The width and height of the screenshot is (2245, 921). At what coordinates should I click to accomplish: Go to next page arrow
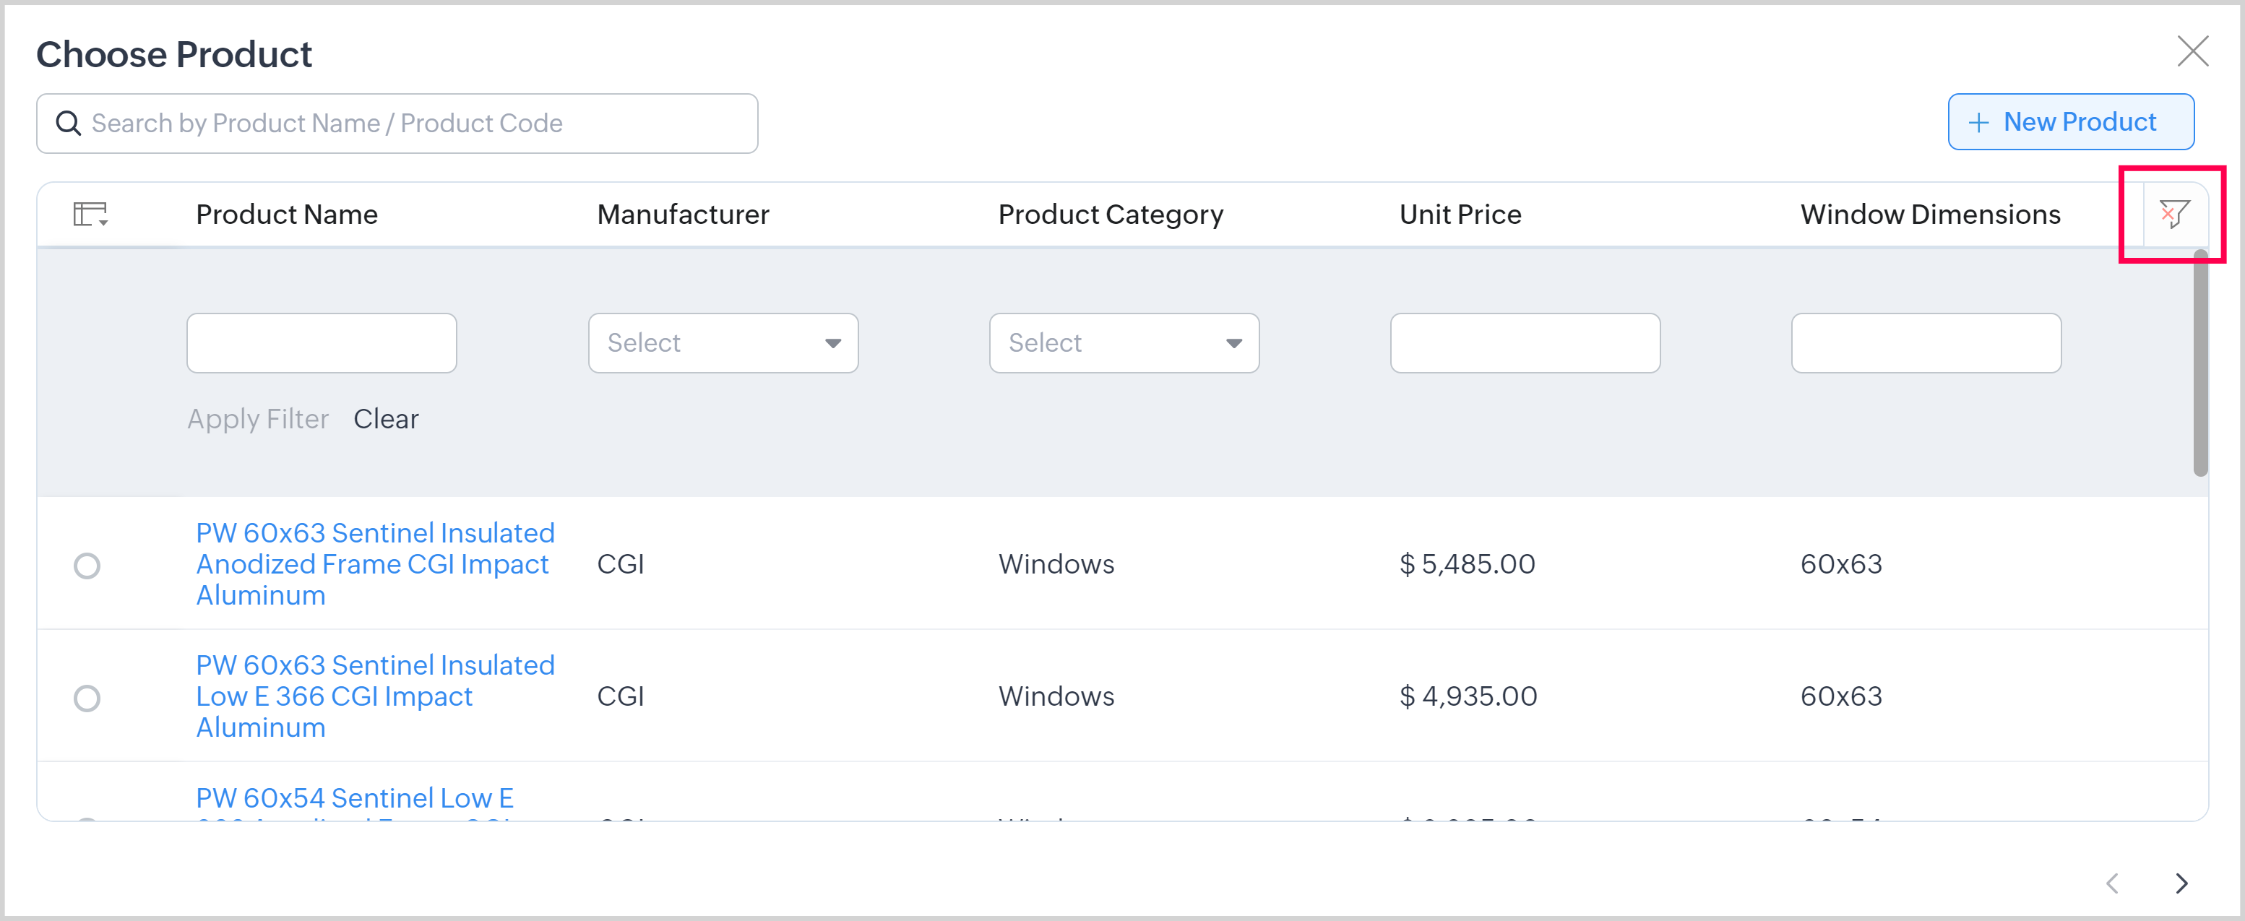click(x=2181, y=883)
